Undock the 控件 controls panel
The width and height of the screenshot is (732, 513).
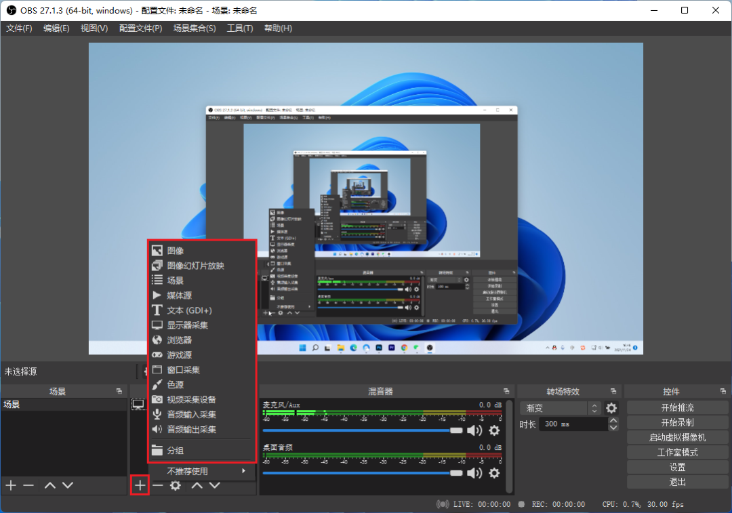coord(723,391)
